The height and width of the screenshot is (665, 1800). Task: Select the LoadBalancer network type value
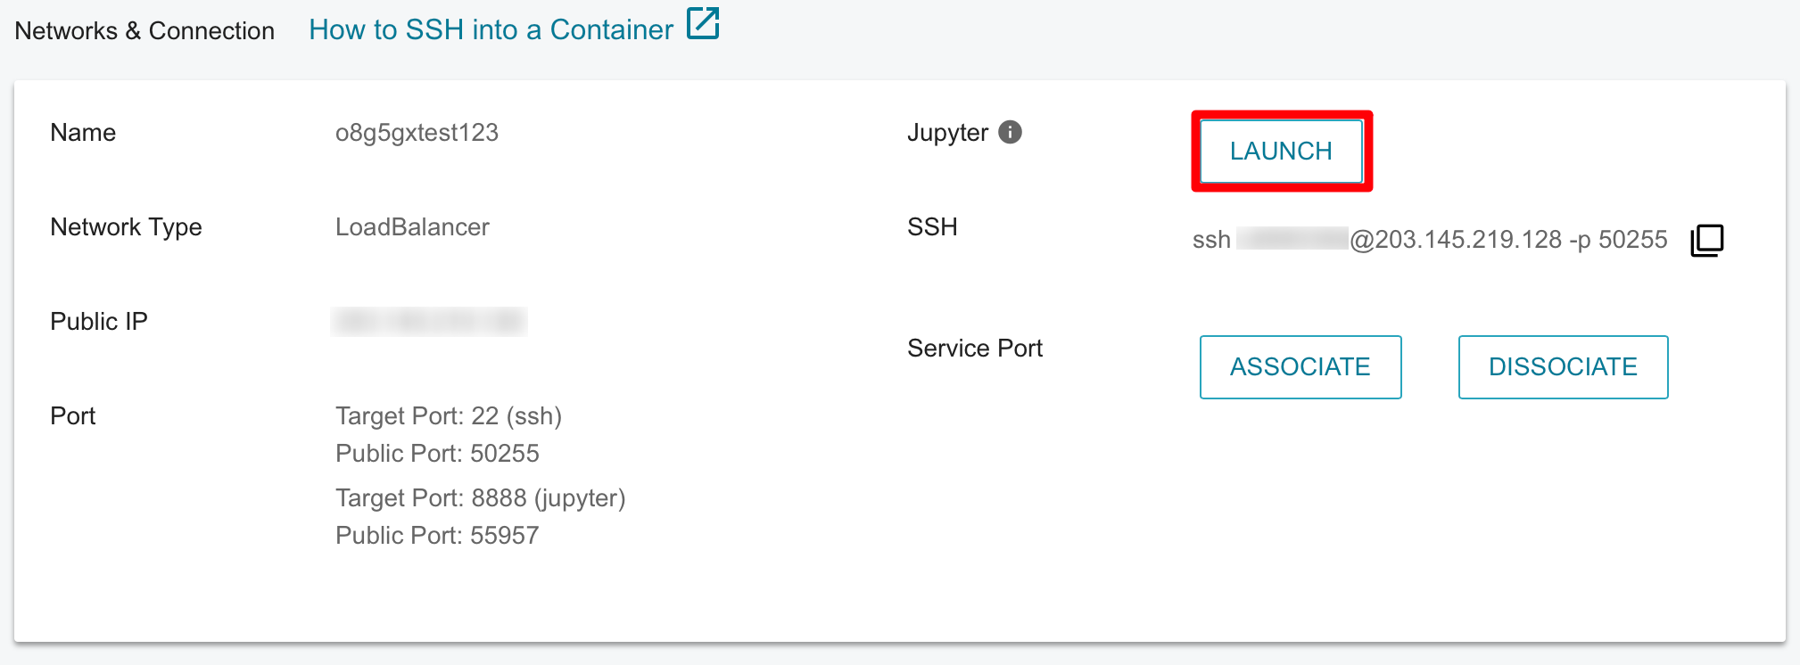point(412,227)
